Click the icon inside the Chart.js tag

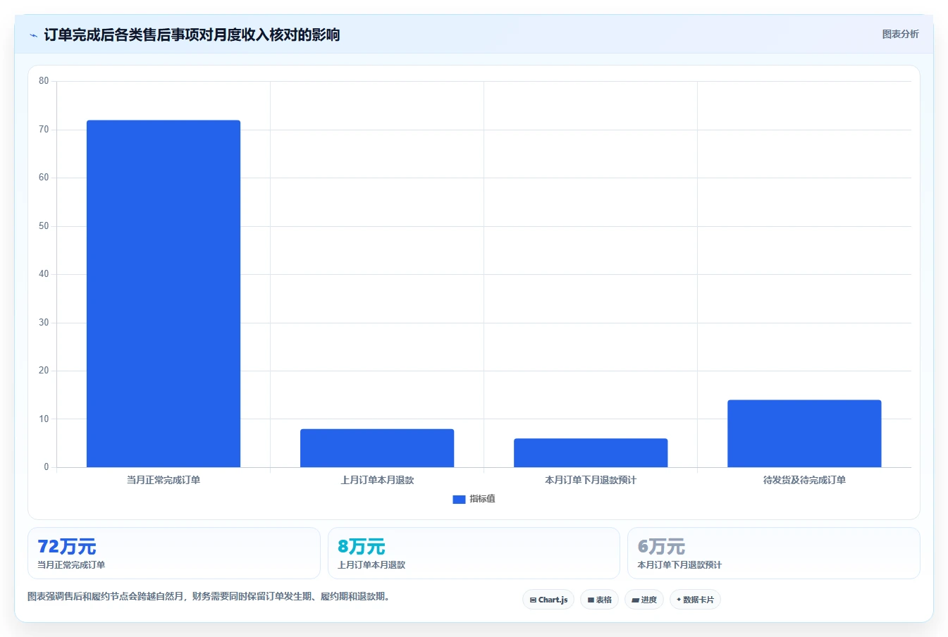pyautogui.click(x=533, y=600)
